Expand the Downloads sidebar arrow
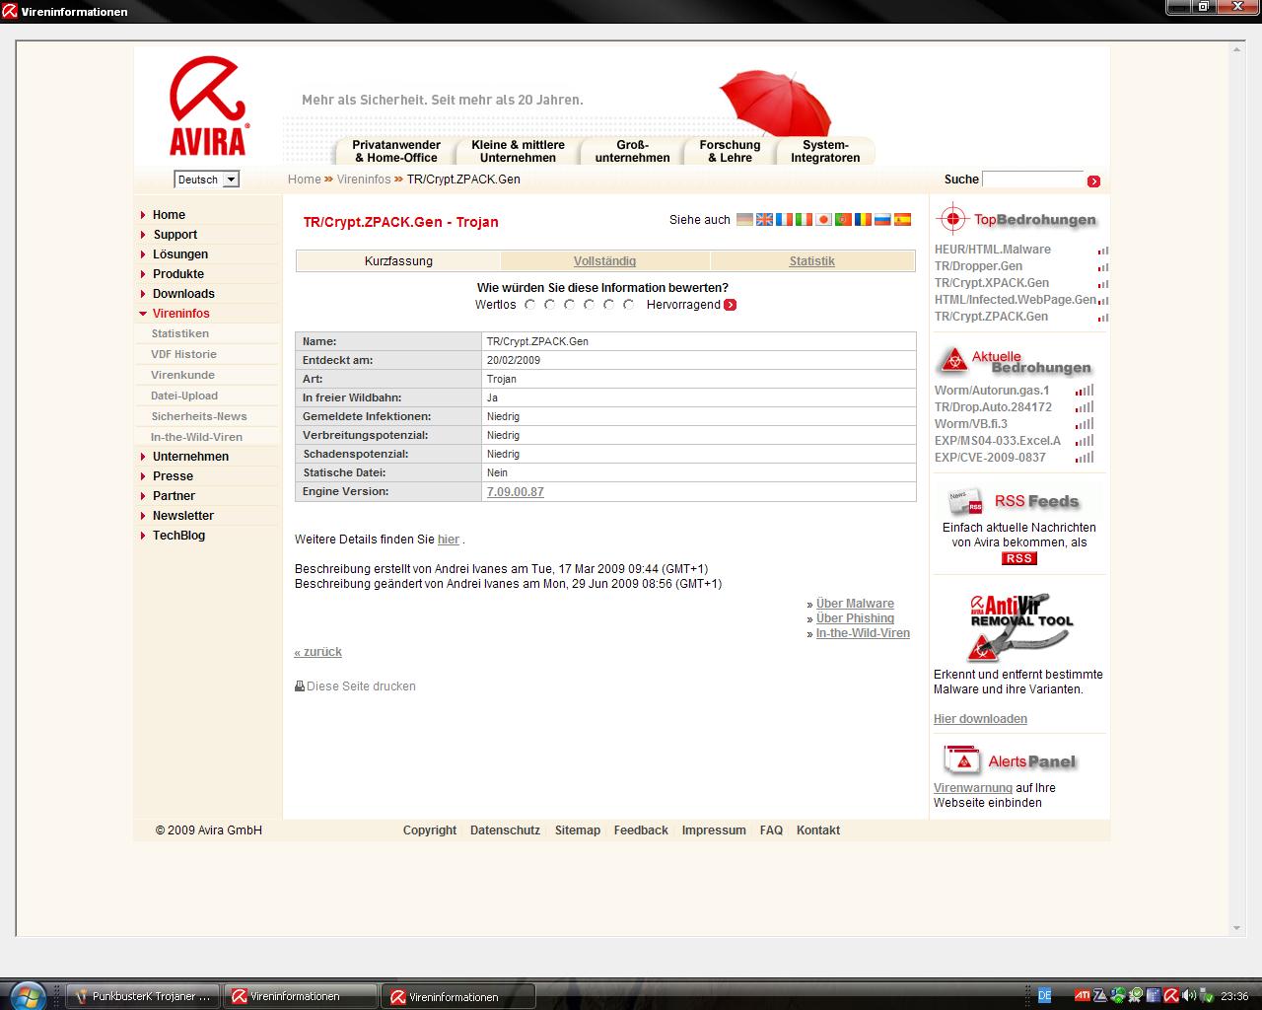This screenshot has width=1262, height=1010. coord(144,294)
